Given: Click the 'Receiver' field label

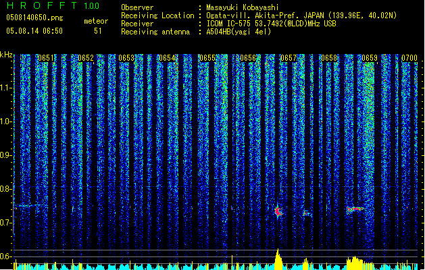Looking at the screenshot, I should [137, 24].
